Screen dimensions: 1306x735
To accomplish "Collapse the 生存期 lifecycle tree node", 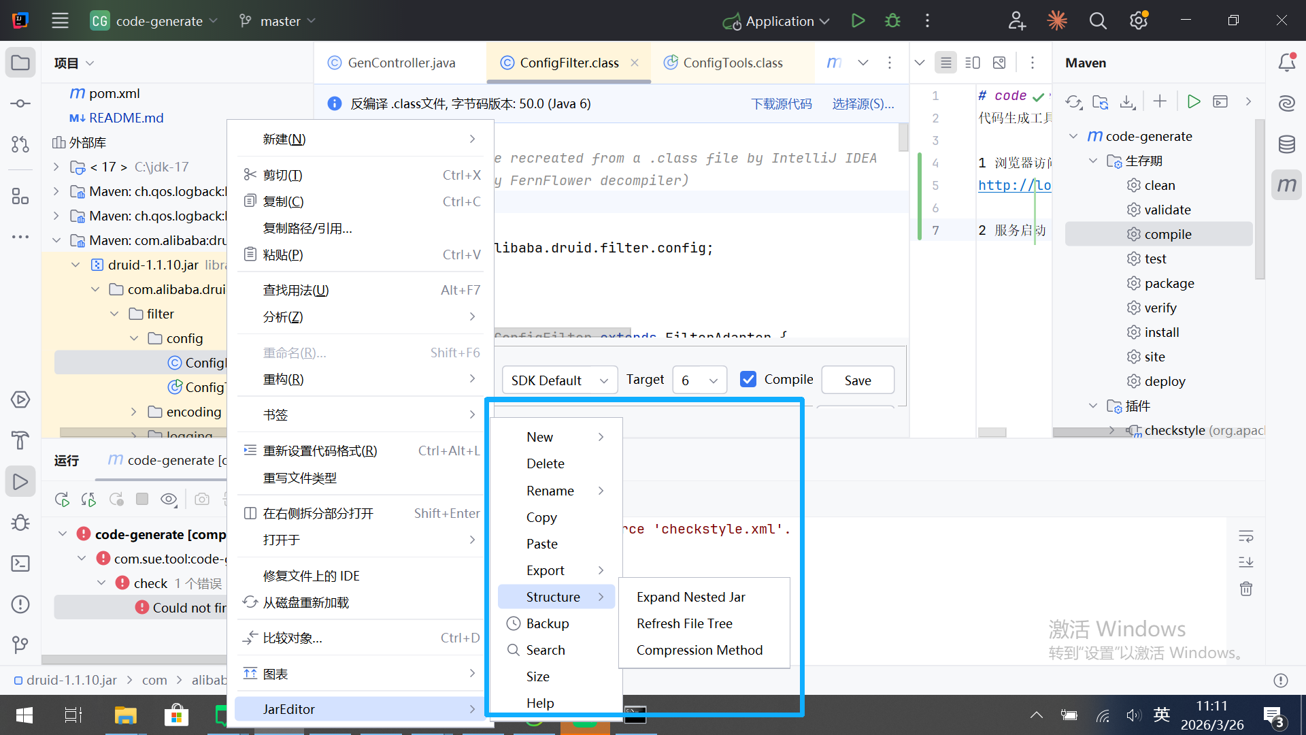I will pyautogui.click(x=1093, y=161).
